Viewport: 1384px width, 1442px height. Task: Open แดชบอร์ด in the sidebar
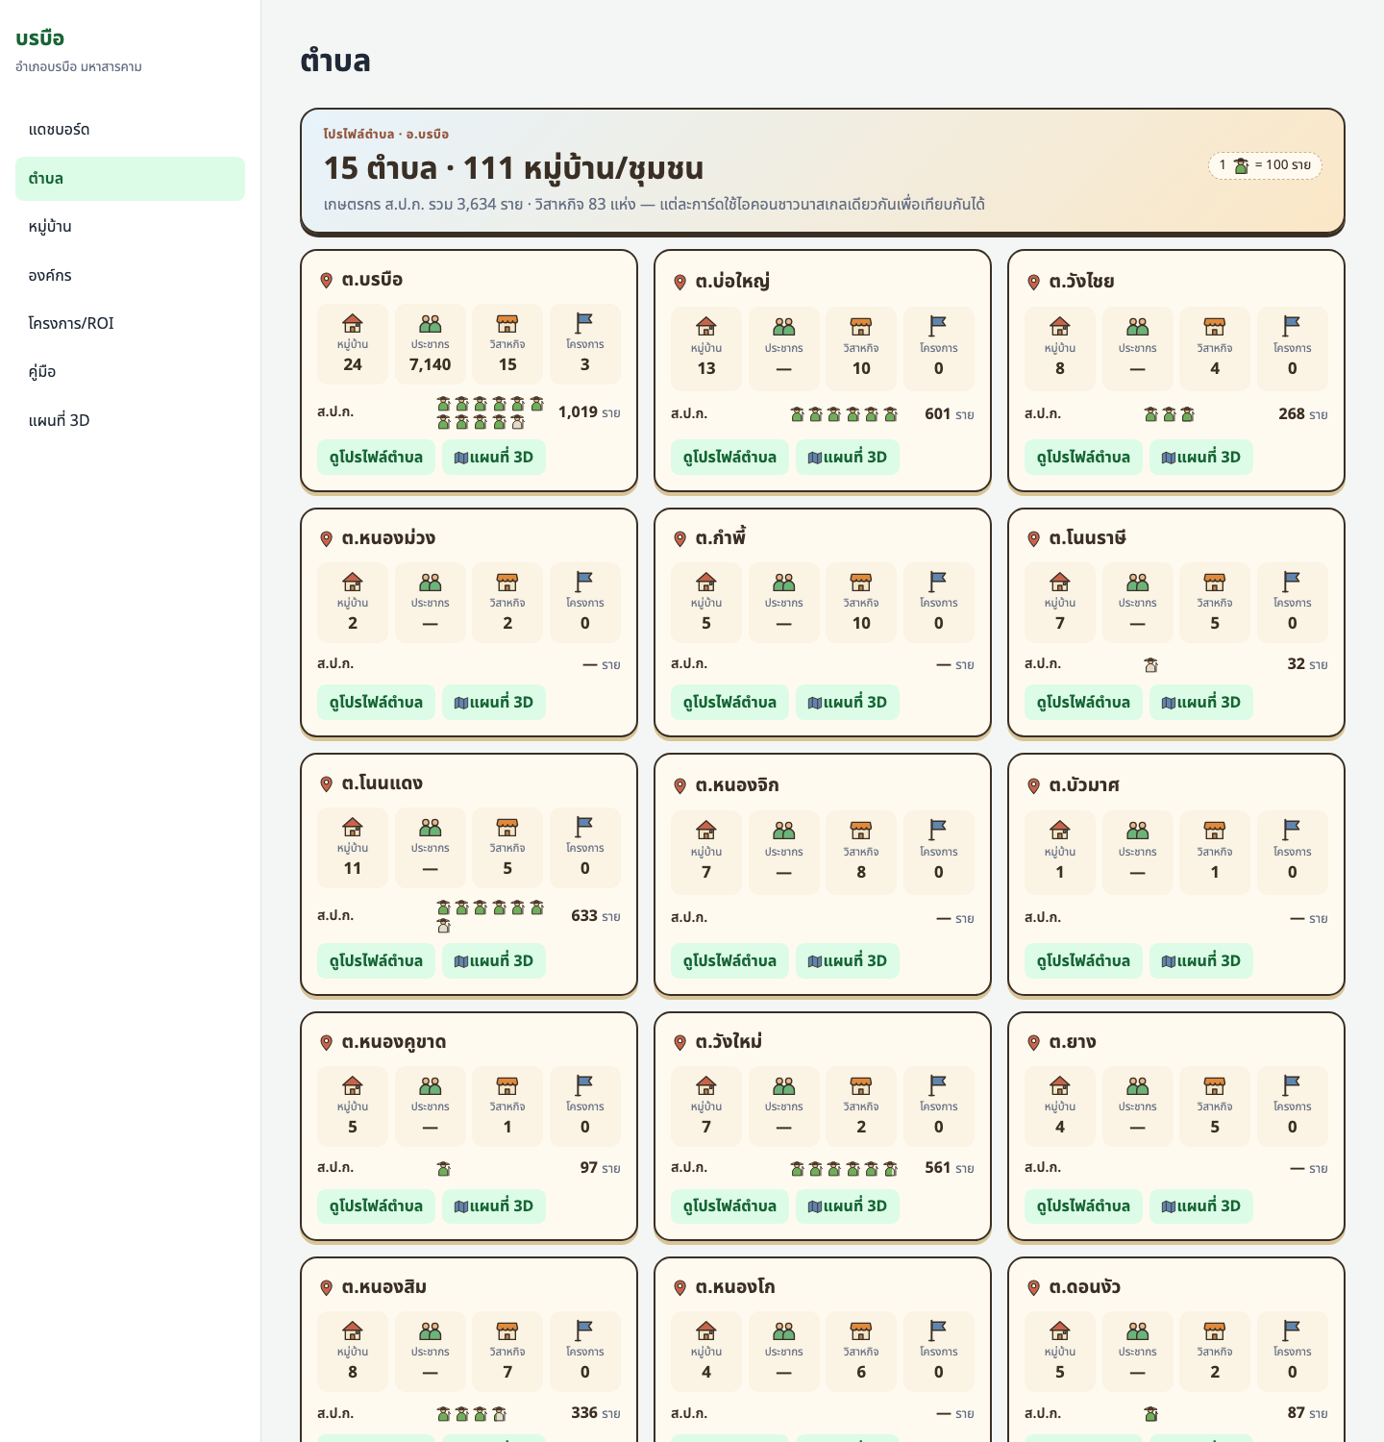click(131, 130)
